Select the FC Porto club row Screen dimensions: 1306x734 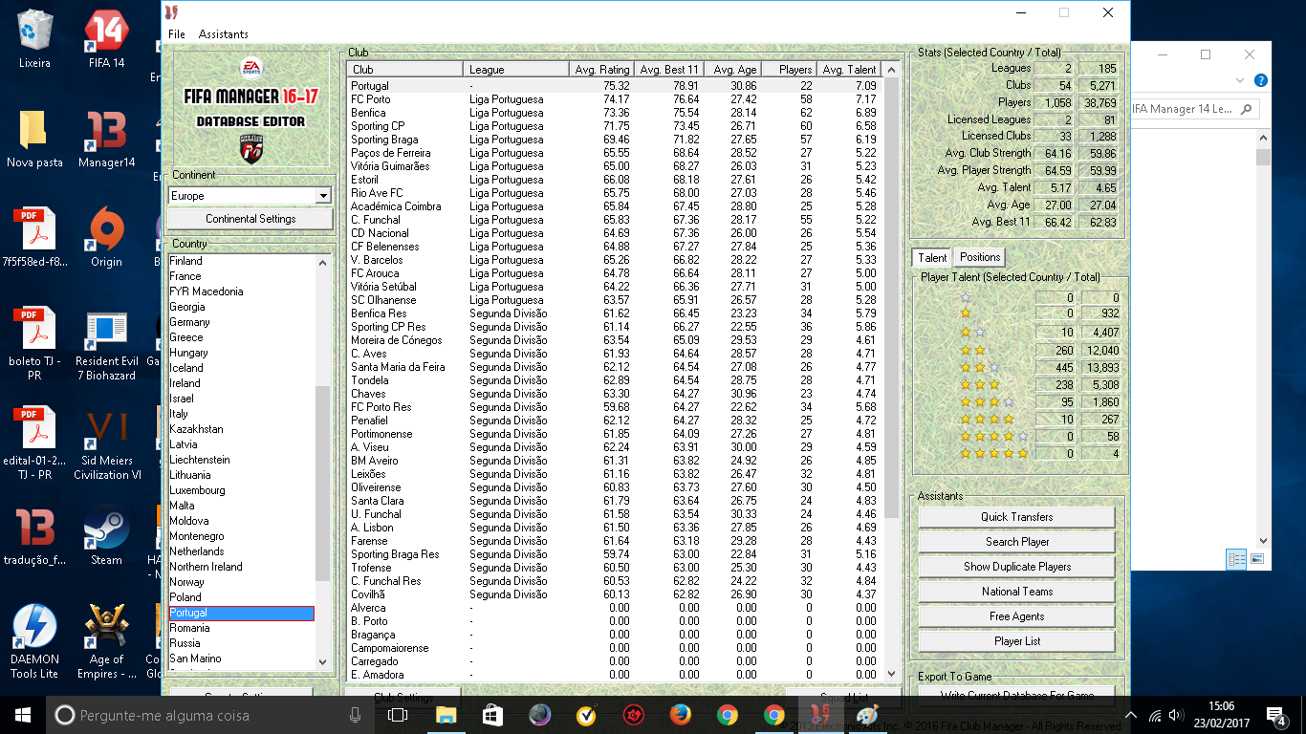pyautogui.click(x=615, y=99)
